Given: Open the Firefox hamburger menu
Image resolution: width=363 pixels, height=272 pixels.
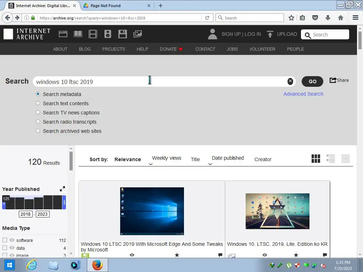Looking at the screenshot, I should (x=356, y=18).
